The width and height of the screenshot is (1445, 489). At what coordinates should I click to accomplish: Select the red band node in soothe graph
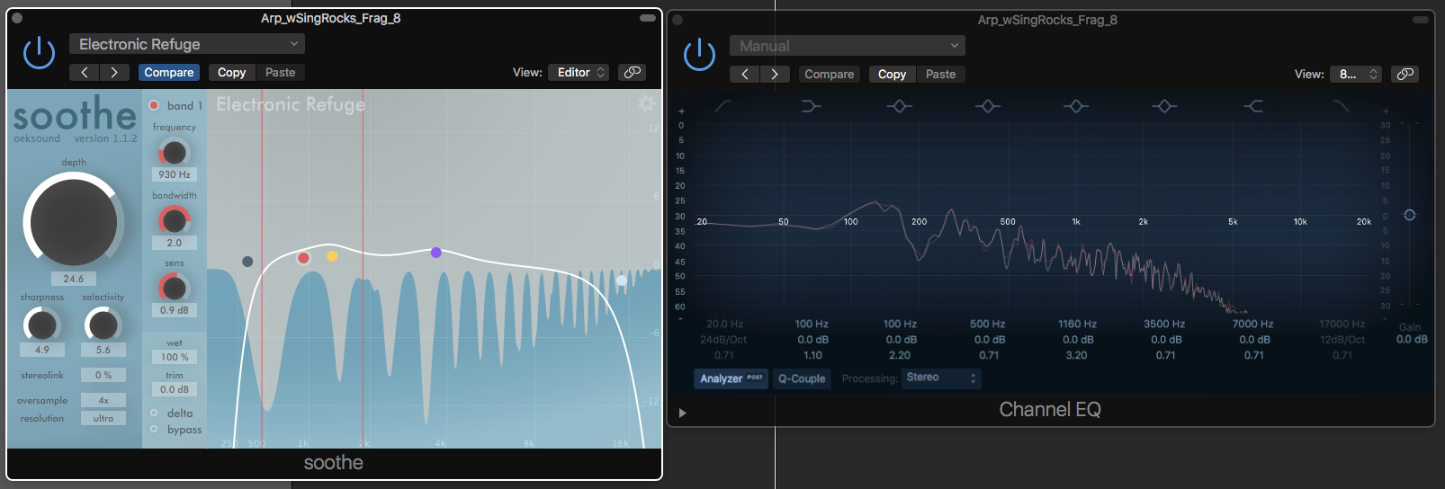pyautogui.click(x=304, y=258)
